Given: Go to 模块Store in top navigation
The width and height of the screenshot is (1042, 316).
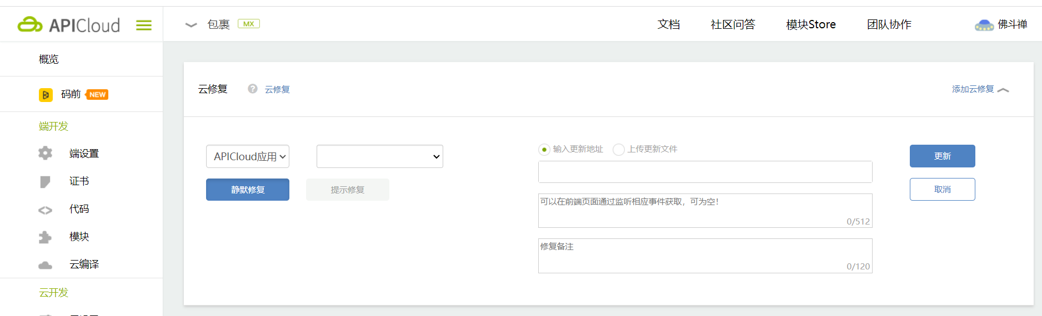Looking at the screenshot, I should 811,24.
